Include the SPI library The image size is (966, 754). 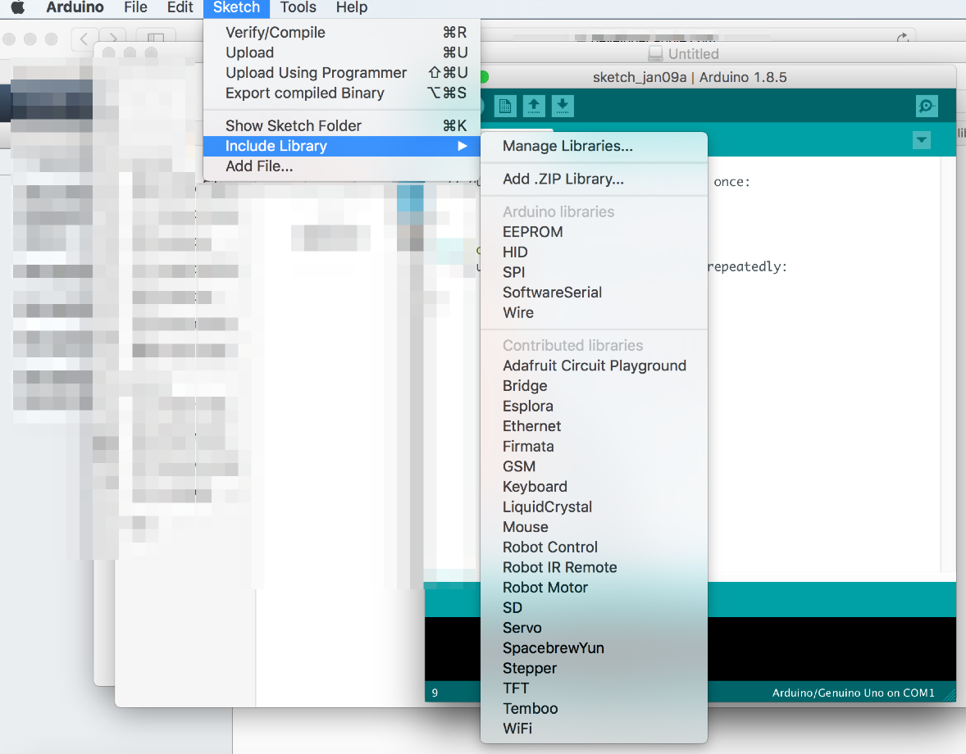[594, 272]
